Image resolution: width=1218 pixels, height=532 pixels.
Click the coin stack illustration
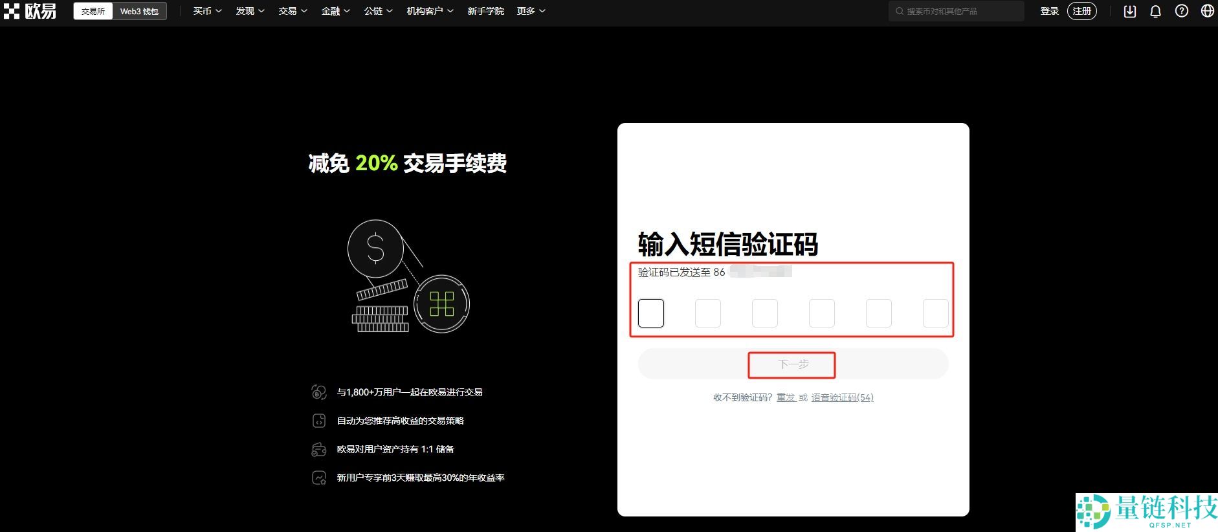click(x=408, y=276)
